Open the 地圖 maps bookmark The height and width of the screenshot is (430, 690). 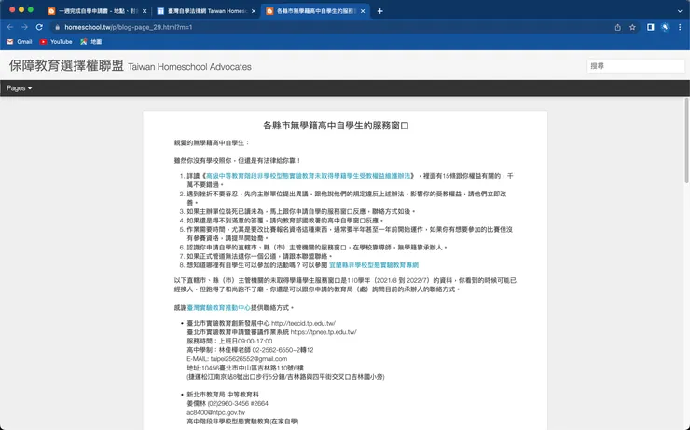(x=91, y=42)
